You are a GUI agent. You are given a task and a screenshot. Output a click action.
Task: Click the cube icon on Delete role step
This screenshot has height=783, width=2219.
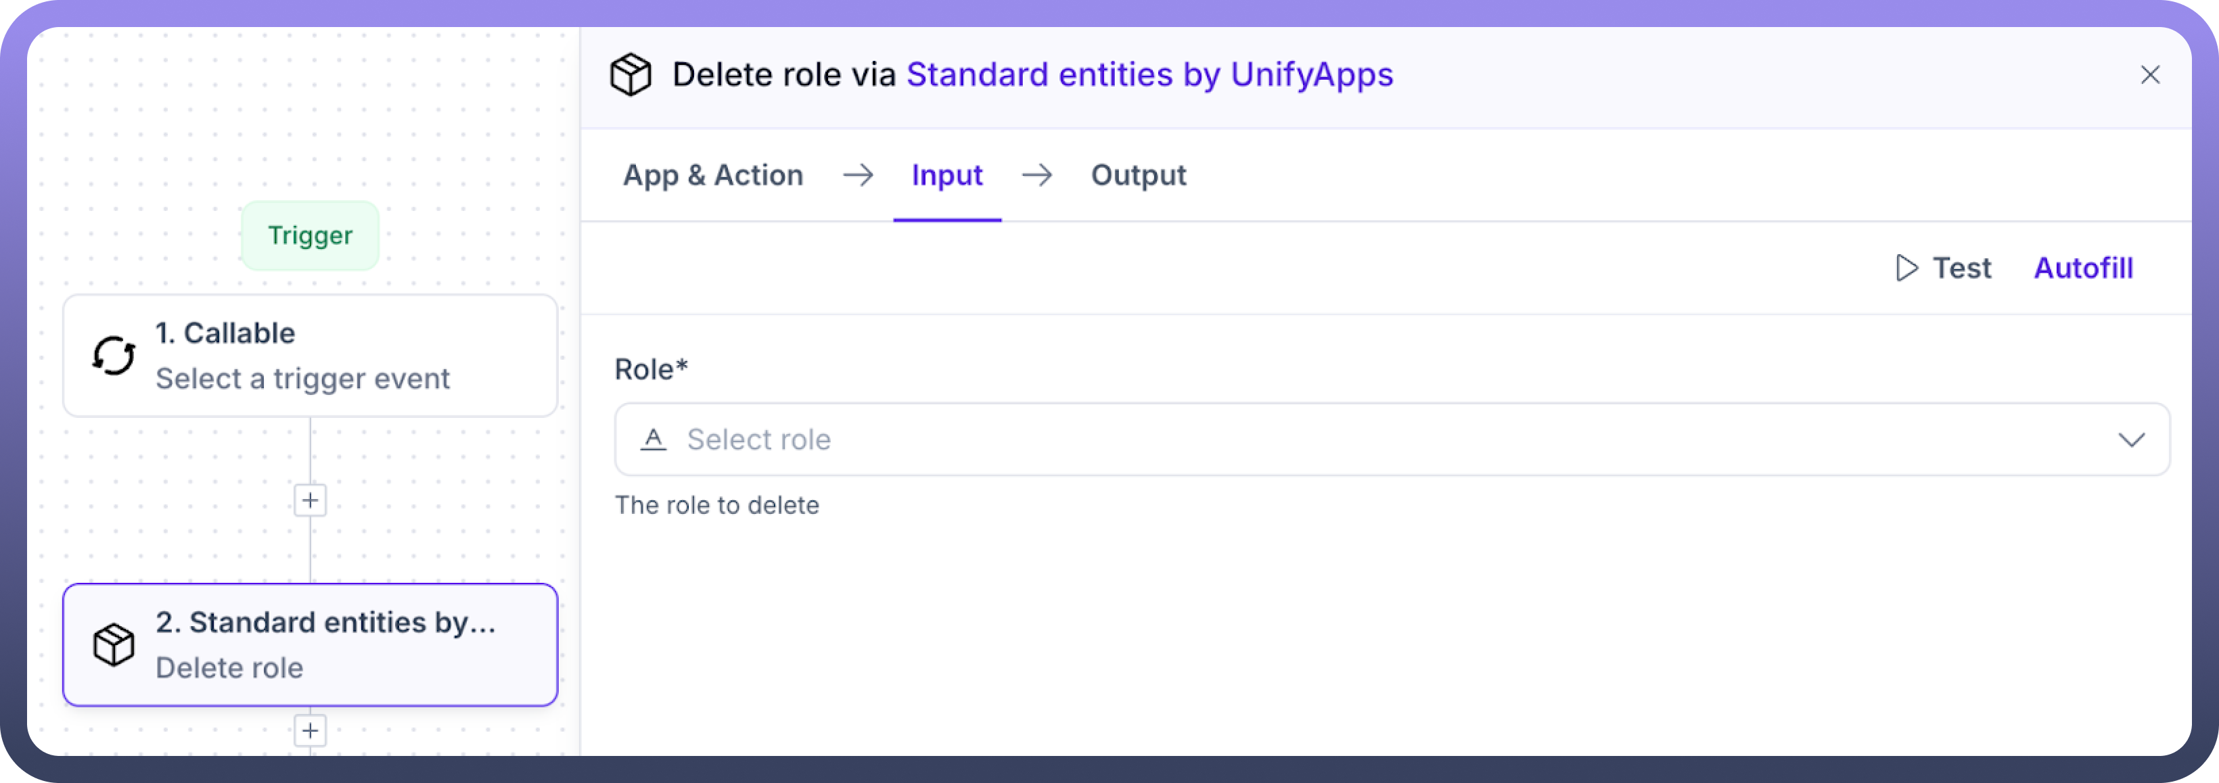(114, 644)
